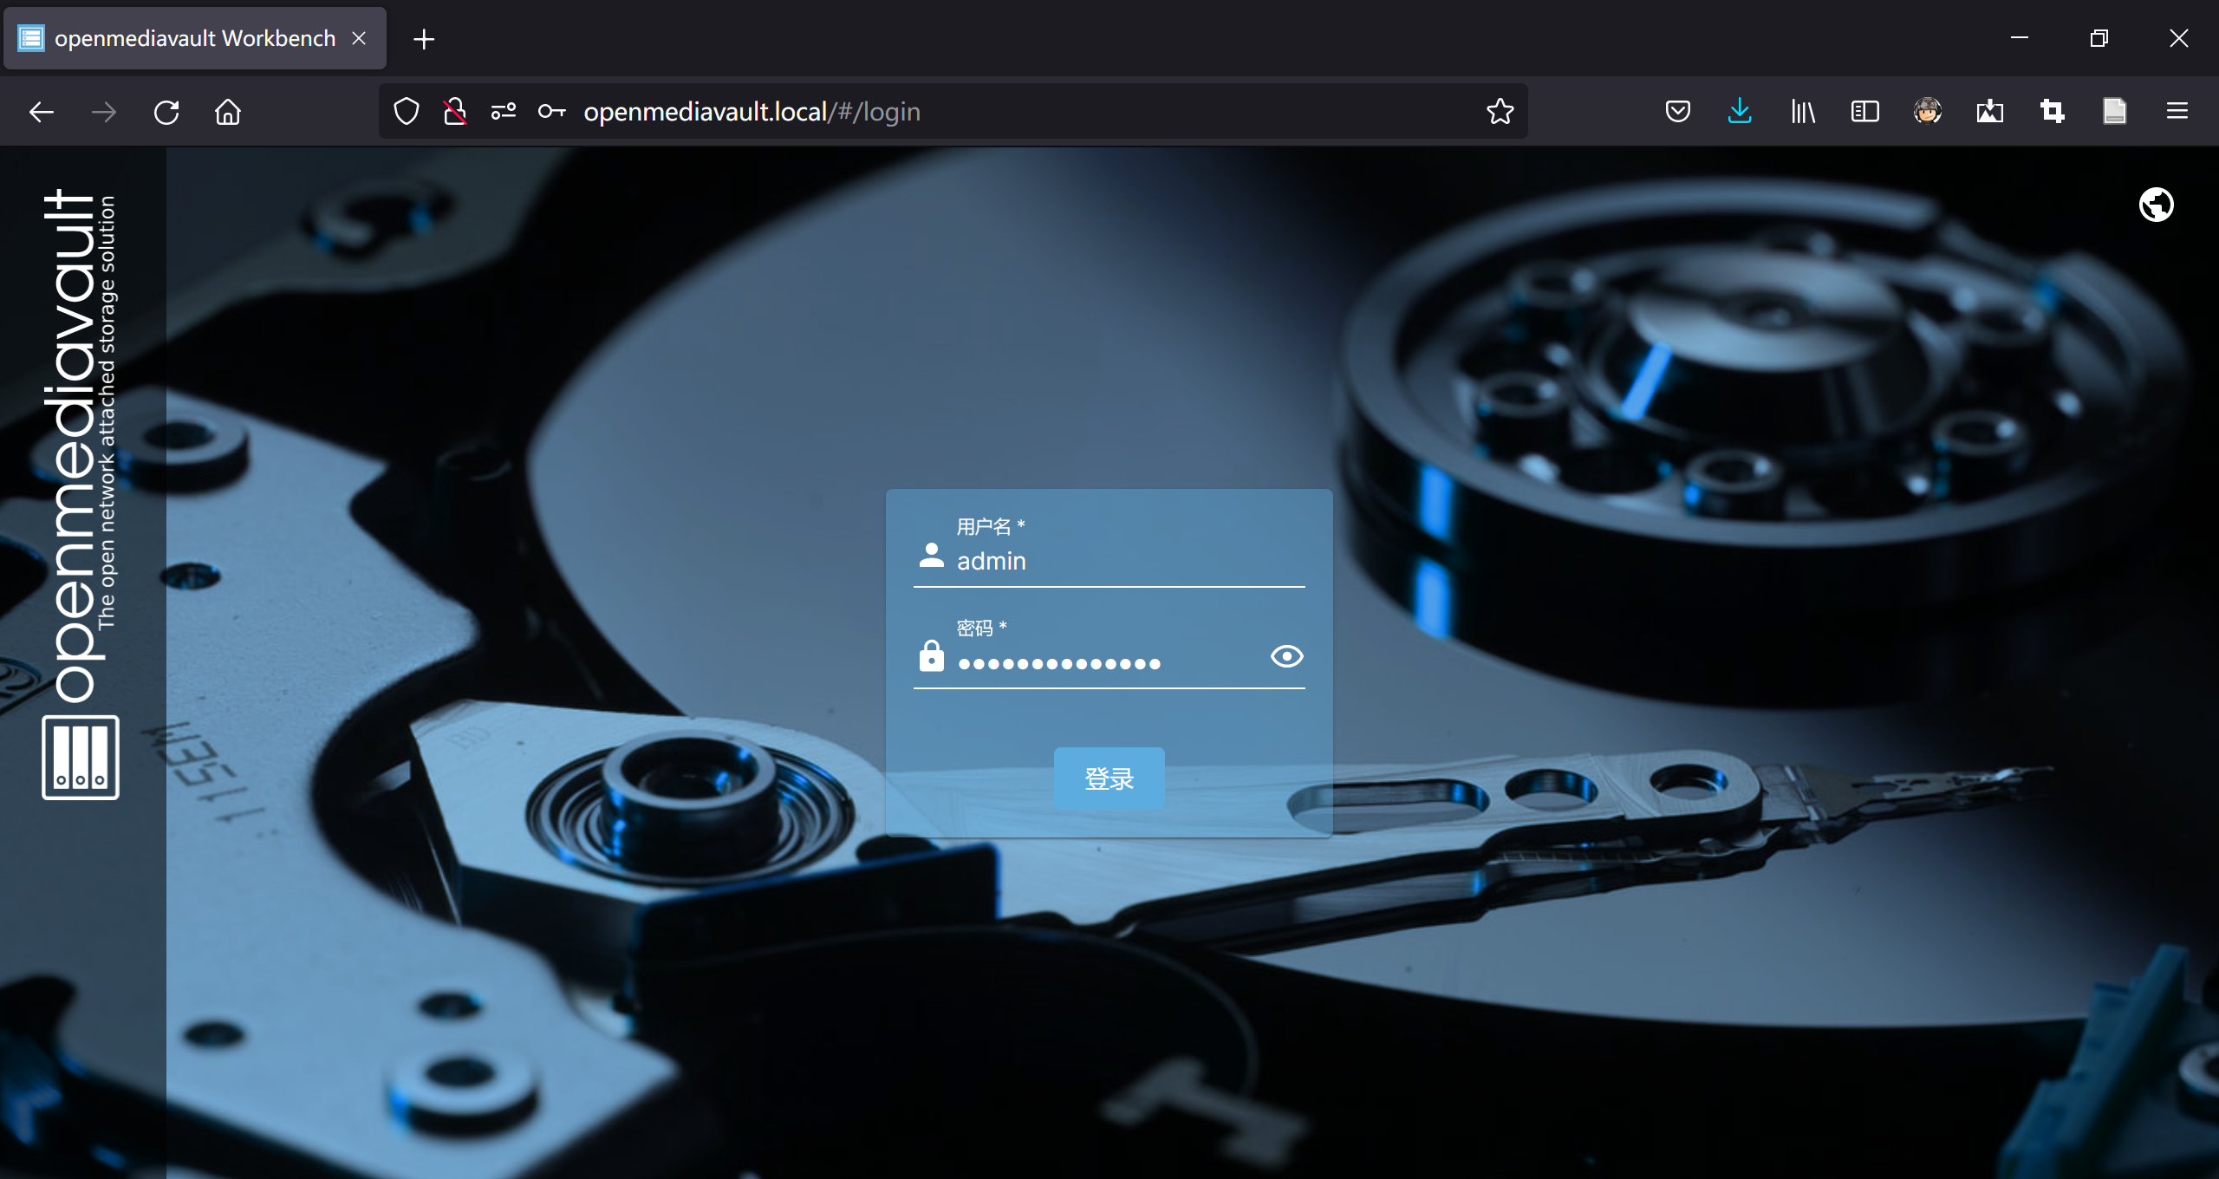Select the openmediavault Workbench tab
The height and width of the screenshot is (1179, 2219).
coord(194,38)
